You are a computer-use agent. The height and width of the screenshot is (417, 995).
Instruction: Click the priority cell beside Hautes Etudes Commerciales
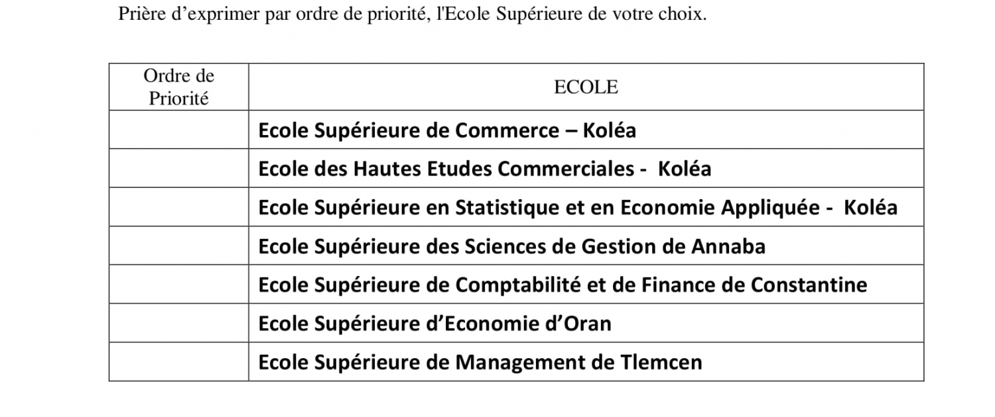pos(178,168)
